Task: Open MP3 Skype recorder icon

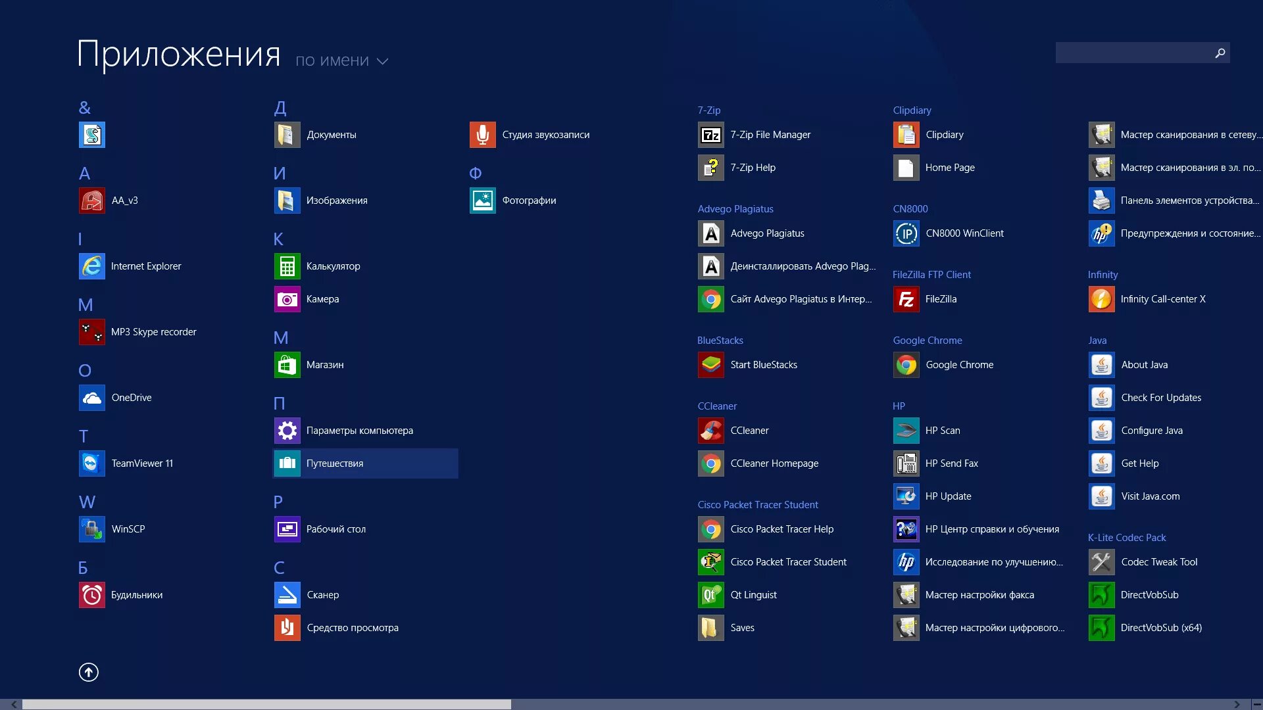Action: [91, 332]
